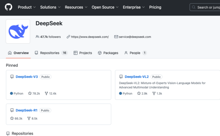The width and height of the screenshot is (220, 136).
Task: Click repo icon beside DeepSeek-VL2
Action: click(x=121, y=77)
